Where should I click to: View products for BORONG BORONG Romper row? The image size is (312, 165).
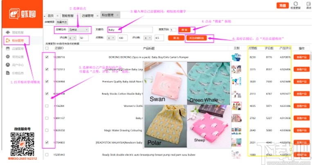(x=302, y=57)
